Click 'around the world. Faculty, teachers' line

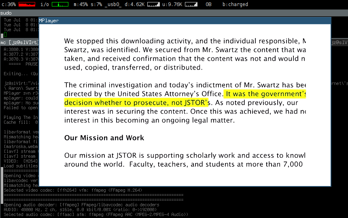(183, 164)
